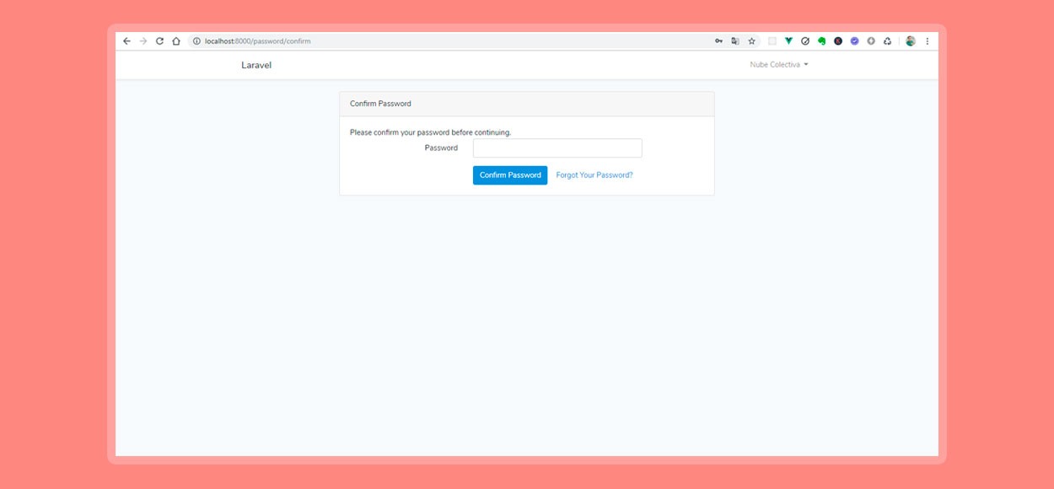Image resolution: width=1054 pixels, height=489 pixels.
Task: Bookmark this page with the star icon
Action: coord(752,41)
